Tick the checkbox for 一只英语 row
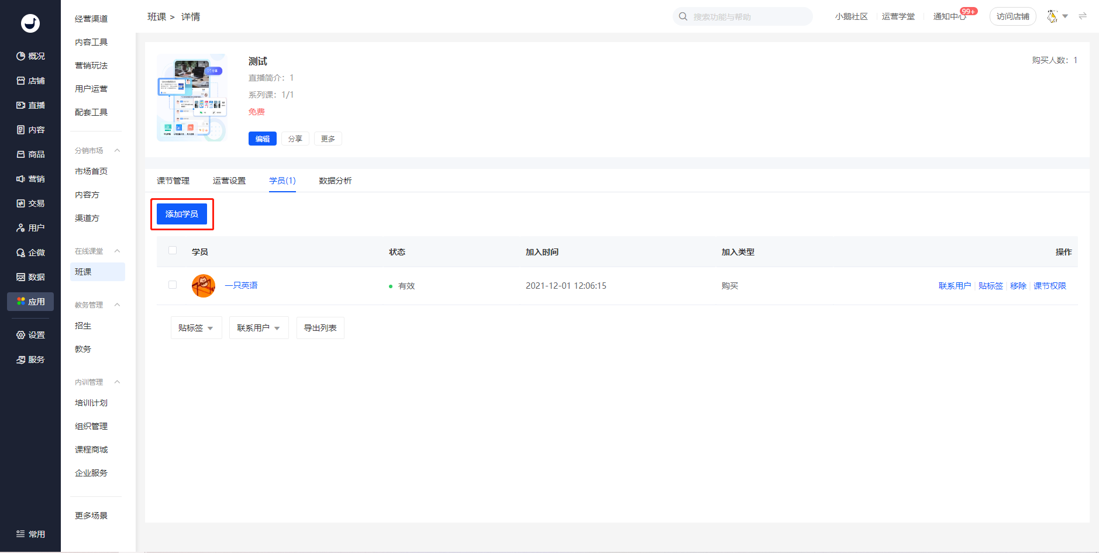1099x553 pixels. click(173, 285)
